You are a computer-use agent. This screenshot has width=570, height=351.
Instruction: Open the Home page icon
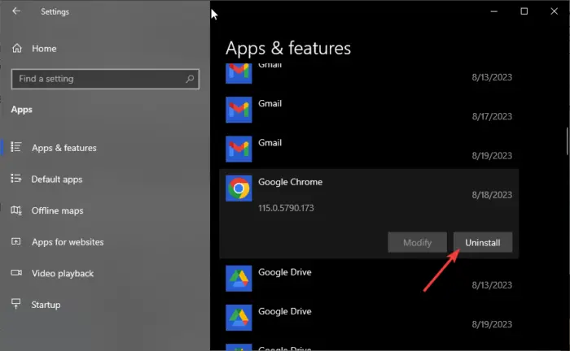click(x=17, y=48)
